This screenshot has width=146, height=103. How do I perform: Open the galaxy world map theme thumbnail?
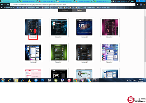click(x=84, y=27)
